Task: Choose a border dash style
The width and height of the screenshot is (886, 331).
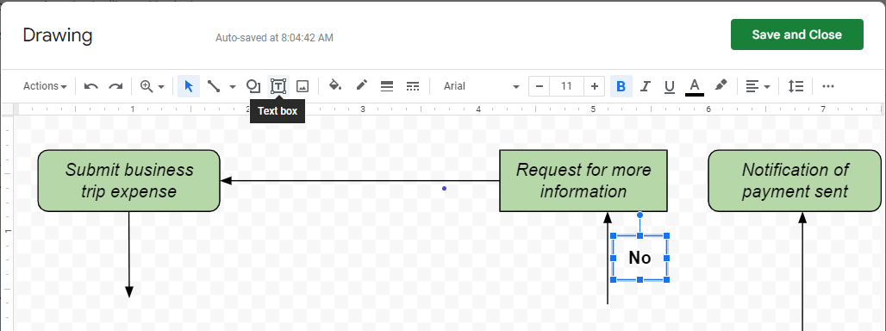Action: click(413, 86)
